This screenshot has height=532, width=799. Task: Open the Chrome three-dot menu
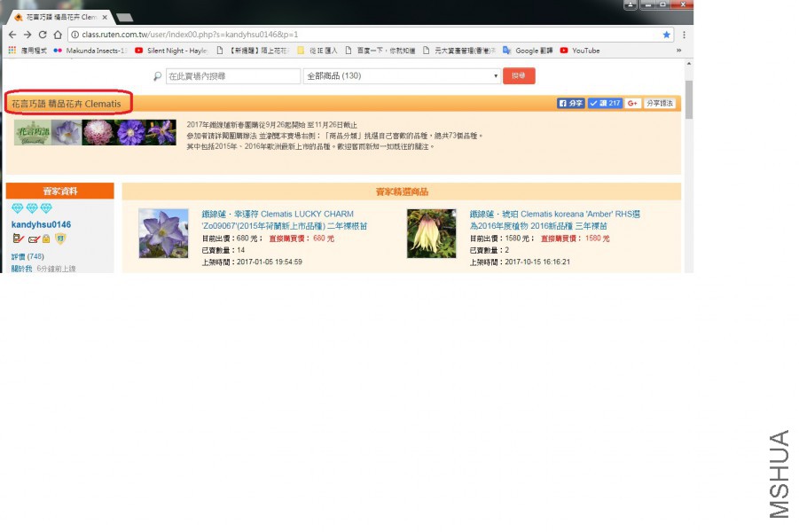682,35
